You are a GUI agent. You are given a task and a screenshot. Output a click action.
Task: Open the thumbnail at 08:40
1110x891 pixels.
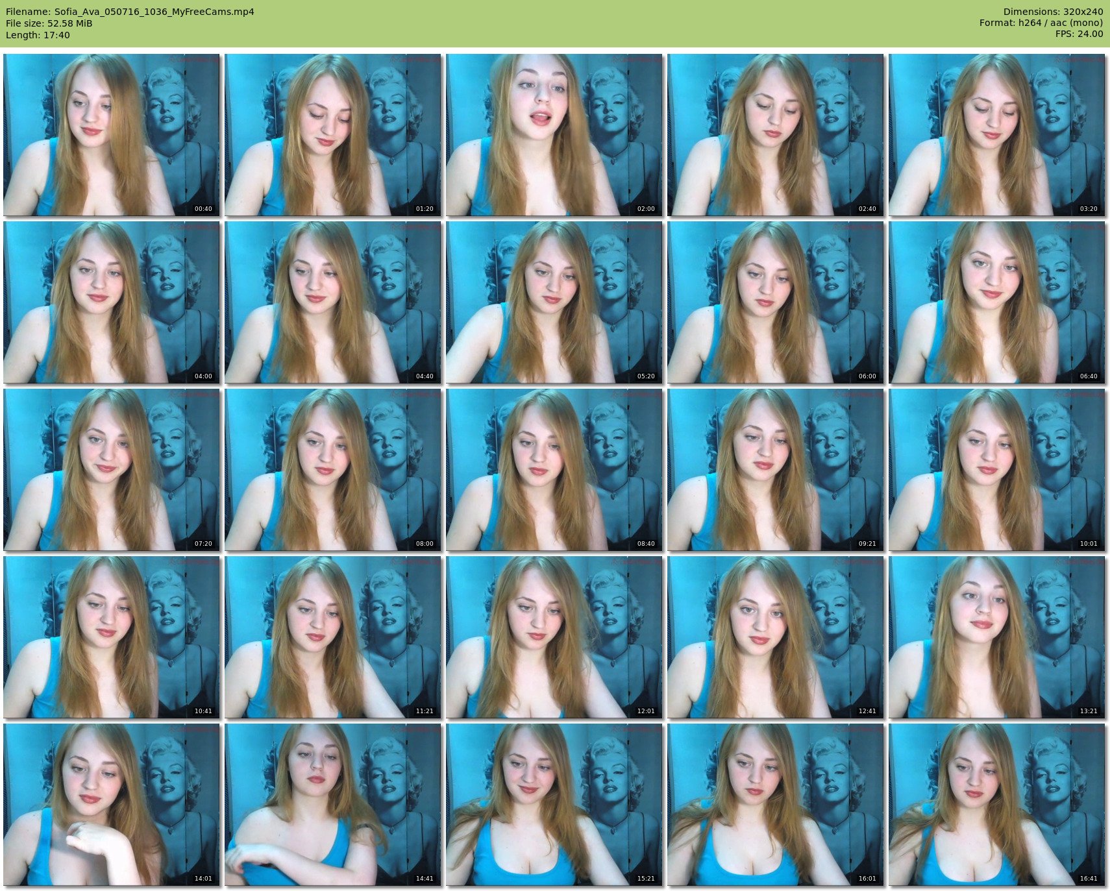554,469
